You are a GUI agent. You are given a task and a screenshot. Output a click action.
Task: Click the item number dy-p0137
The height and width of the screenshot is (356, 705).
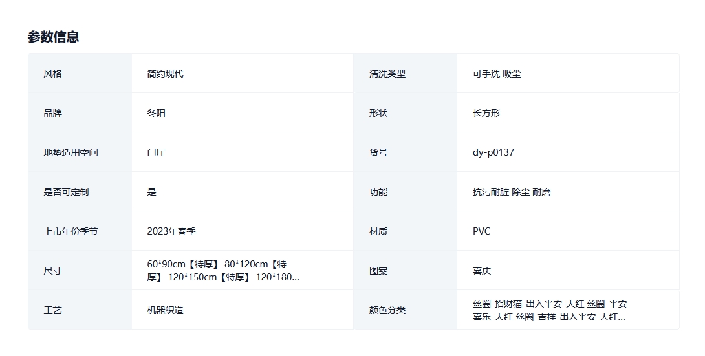(493, 152)
